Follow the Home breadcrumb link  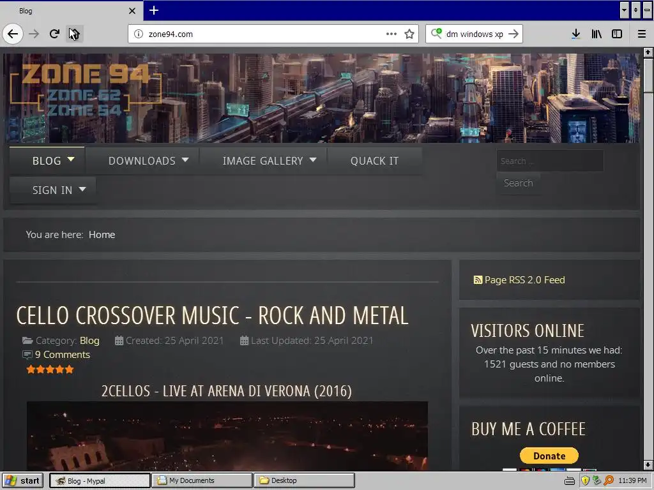tap(102, 235)
